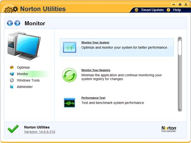Open the Monitor Your Registry link

(x=96, y=70)
